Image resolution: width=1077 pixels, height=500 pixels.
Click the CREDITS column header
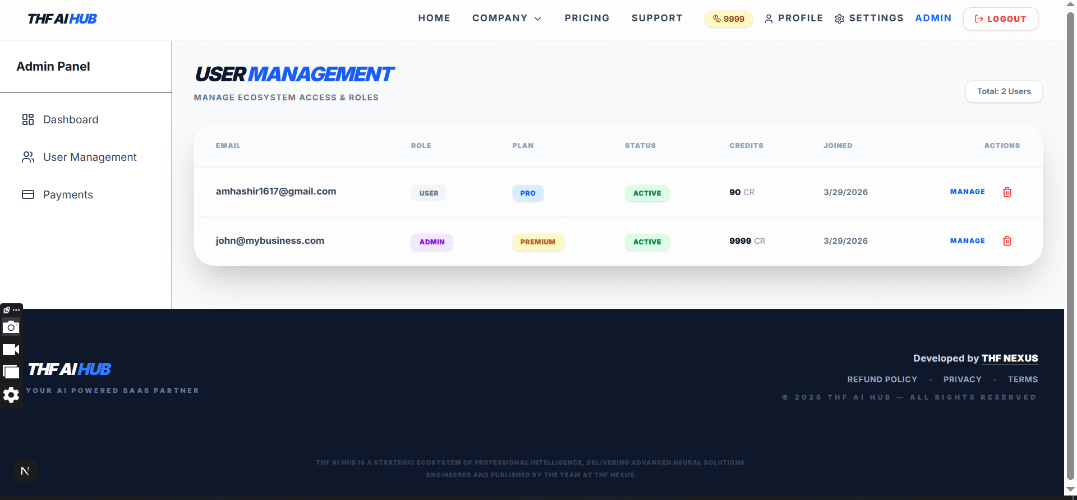click(746, 145)
